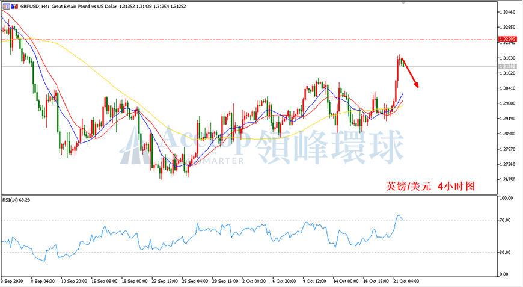Click the blue and red trade icon beside GBPUSD

click(x=14, y=6)
